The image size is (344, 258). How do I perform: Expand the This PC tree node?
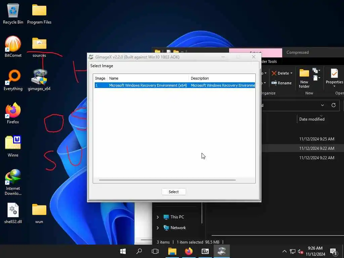pyautogui.click(x=158, y=217)
